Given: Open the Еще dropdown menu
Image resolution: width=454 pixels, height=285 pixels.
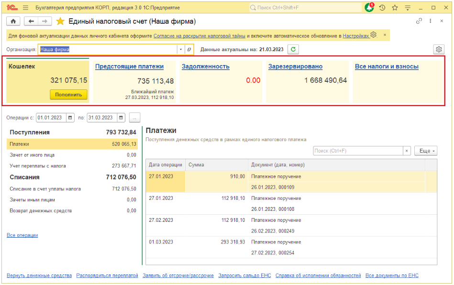Looking at the screenshot, I should 425,151.
